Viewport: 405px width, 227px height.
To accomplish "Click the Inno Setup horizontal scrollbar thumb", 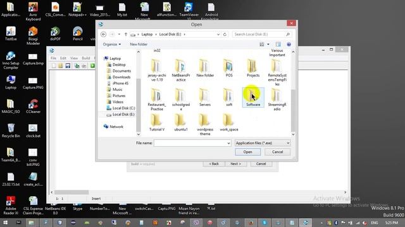I will pos(72,192).
